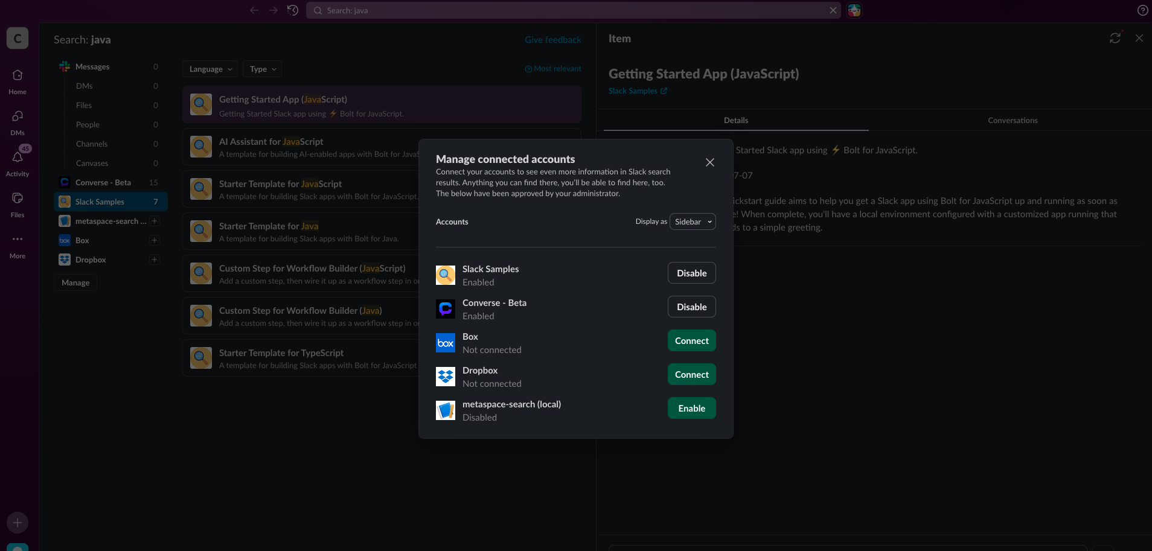Click the search history clock icon
Viewport: 1152px width, 551px height.
click(293, 10)
